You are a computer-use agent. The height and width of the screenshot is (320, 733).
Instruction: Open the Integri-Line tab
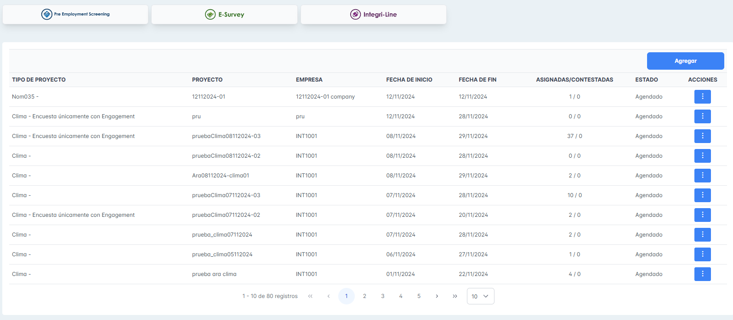[x=373, y=15]
